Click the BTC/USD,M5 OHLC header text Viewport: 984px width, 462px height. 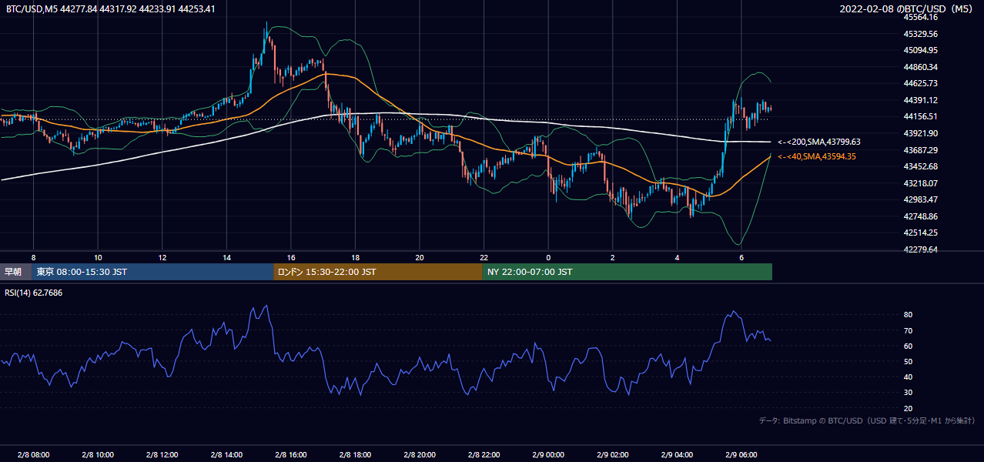point(111,8)
